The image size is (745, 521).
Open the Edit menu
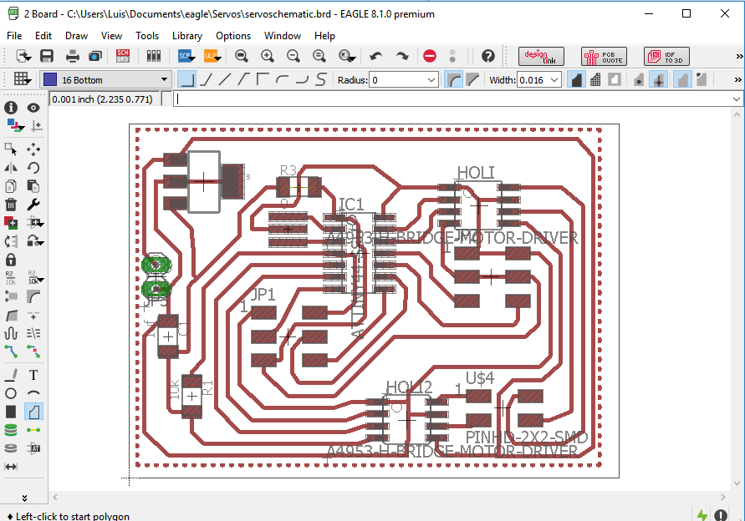coord(43,36)
